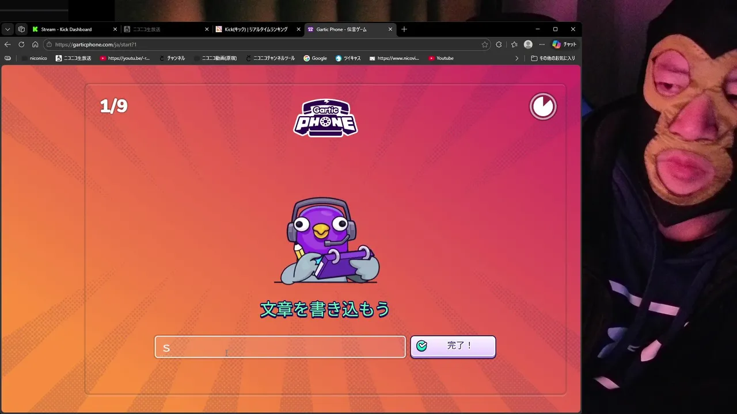The image size is (737, 414).
Task: Go back to the previous page
Action: [7, 44]
